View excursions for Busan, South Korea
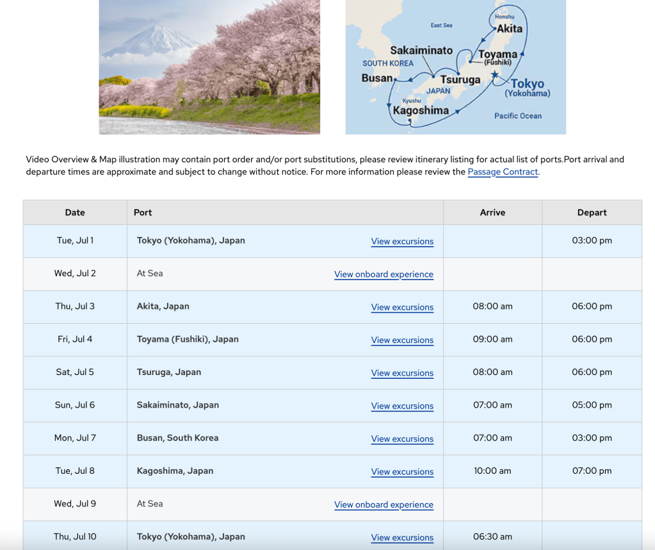Image resolution: width=655 pixels, height=550 pixels. [x=402, y=439]
